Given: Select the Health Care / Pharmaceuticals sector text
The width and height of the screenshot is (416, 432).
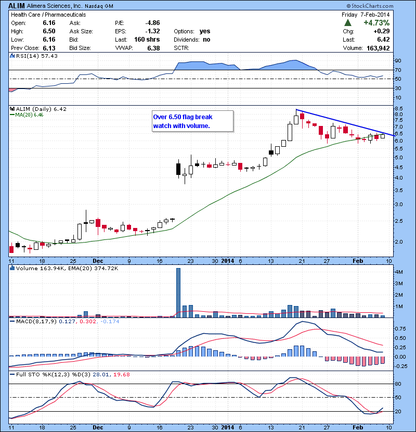Looking at the screenshot, I should [48, 15].
